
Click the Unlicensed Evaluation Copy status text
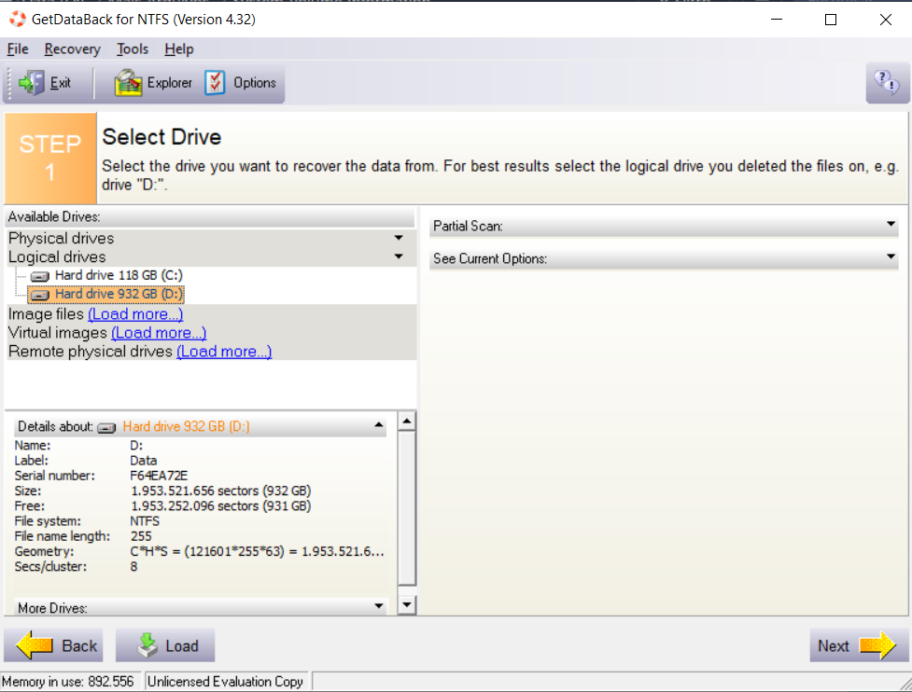tap(225, 682)
